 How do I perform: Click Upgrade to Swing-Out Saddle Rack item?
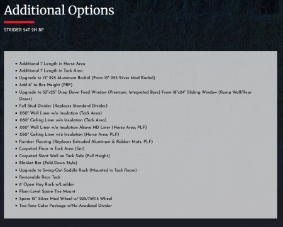click(x=78, y=170)
